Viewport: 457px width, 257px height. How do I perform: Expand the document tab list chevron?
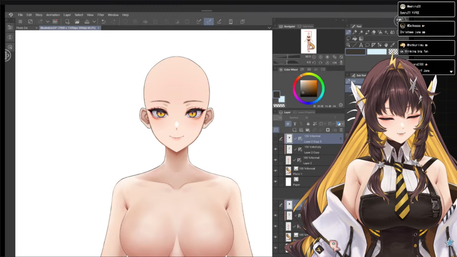coord(269,28)
